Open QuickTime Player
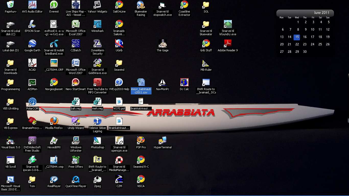 click(x=76, y=179)
